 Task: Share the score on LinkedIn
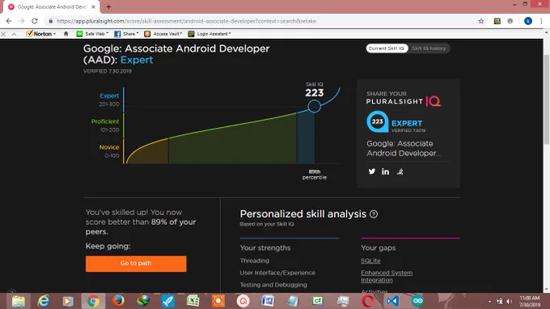click(x=386, y=171)
